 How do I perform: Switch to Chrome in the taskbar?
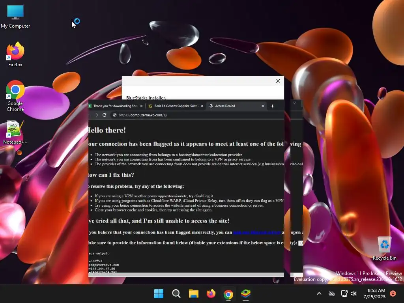click(228, 294)
